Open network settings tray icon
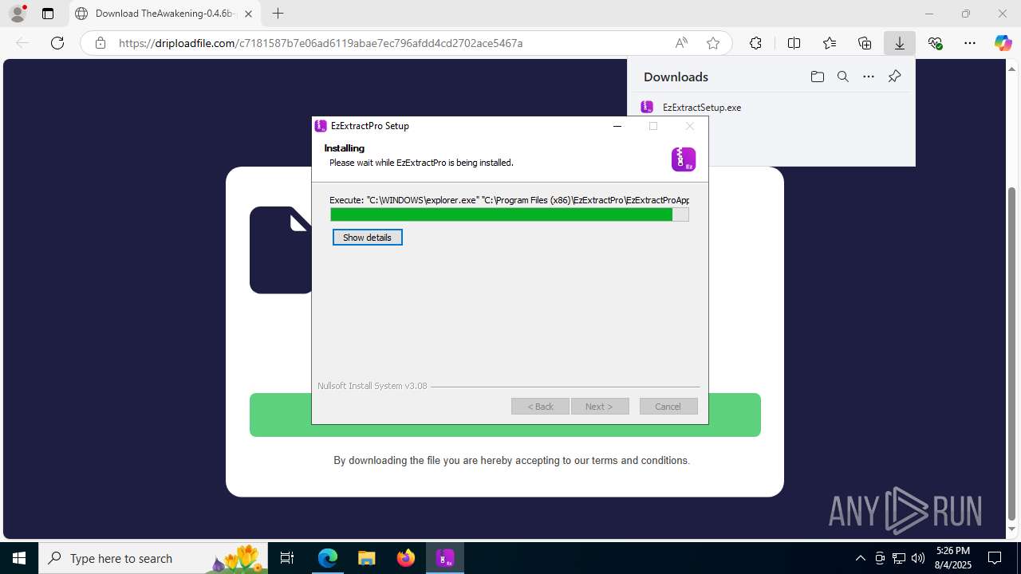Screen dimensions: 1021x574 (x=899, y=558)
